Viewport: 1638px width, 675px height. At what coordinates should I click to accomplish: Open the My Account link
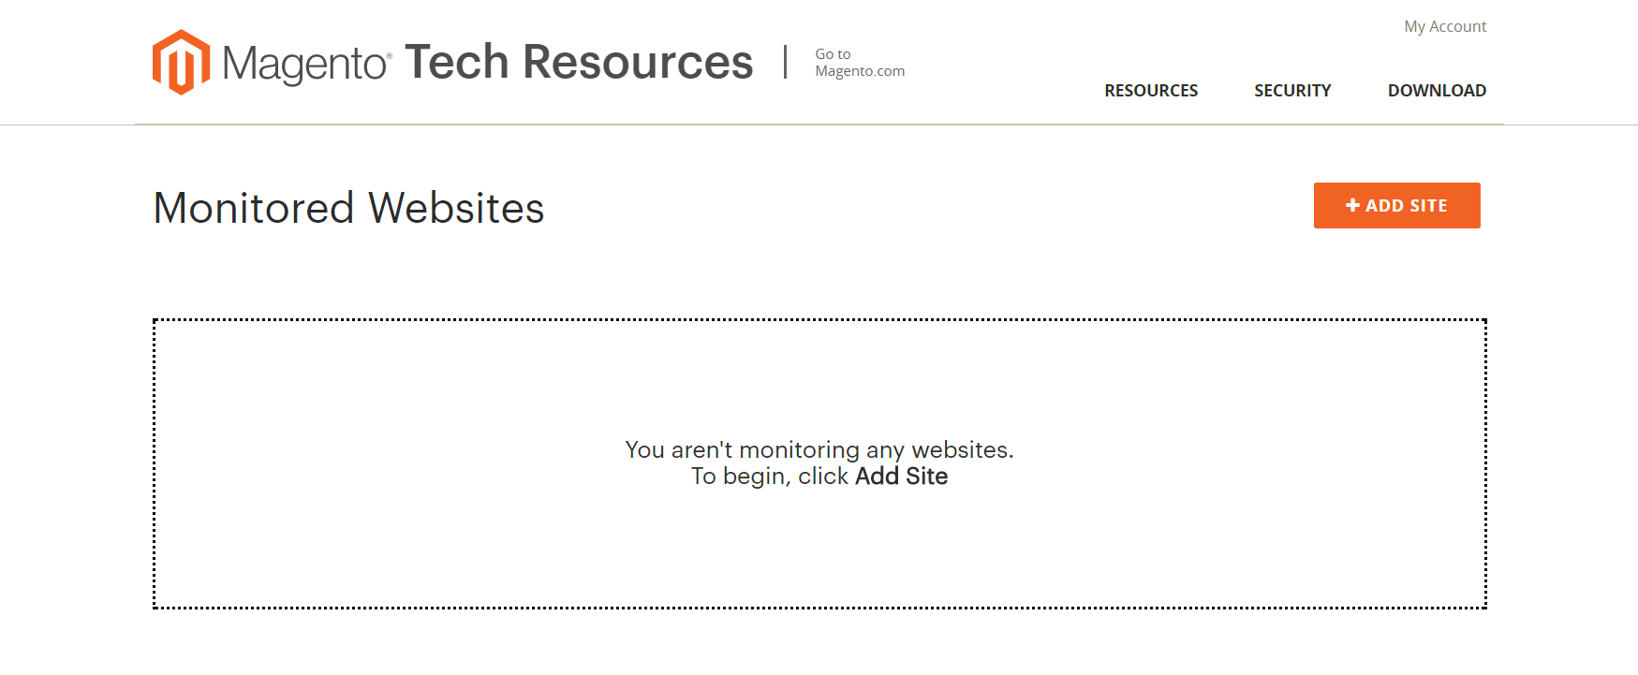click(x=1445, y=26)
